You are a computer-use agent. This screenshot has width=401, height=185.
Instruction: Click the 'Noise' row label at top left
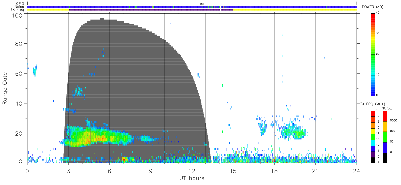click(20, 7)
